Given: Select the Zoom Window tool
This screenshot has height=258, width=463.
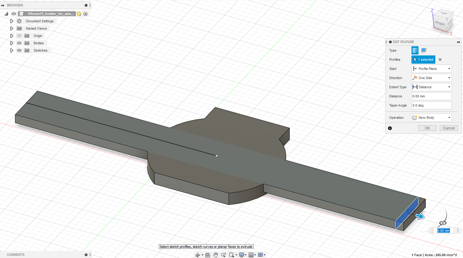Looking at the screenshot, I should coord(231,255).
